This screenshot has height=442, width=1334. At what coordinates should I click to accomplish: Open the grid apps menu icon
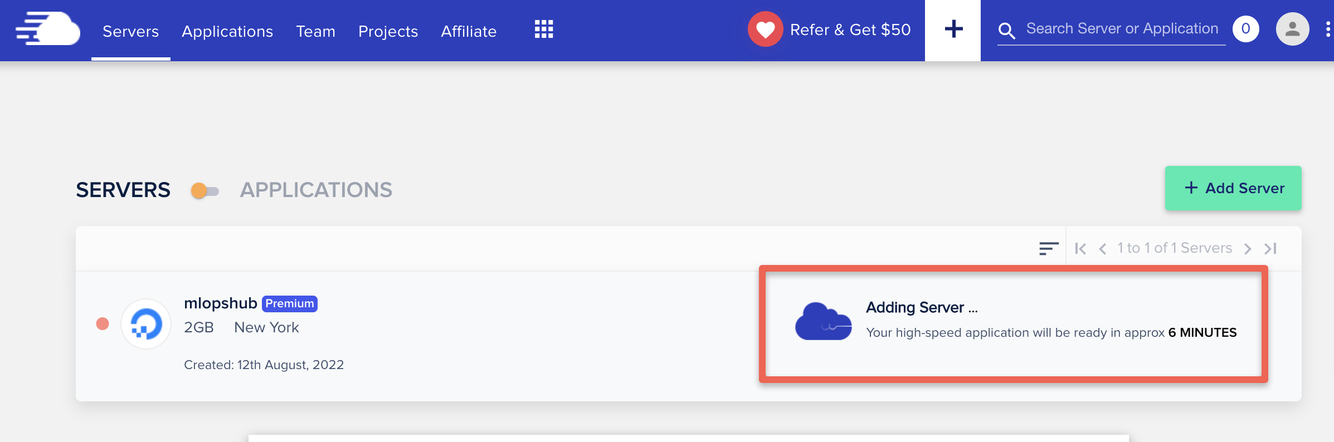[544, 29]
